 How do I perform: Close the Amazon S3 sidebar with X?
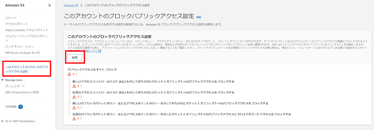[x=50, y=5]
